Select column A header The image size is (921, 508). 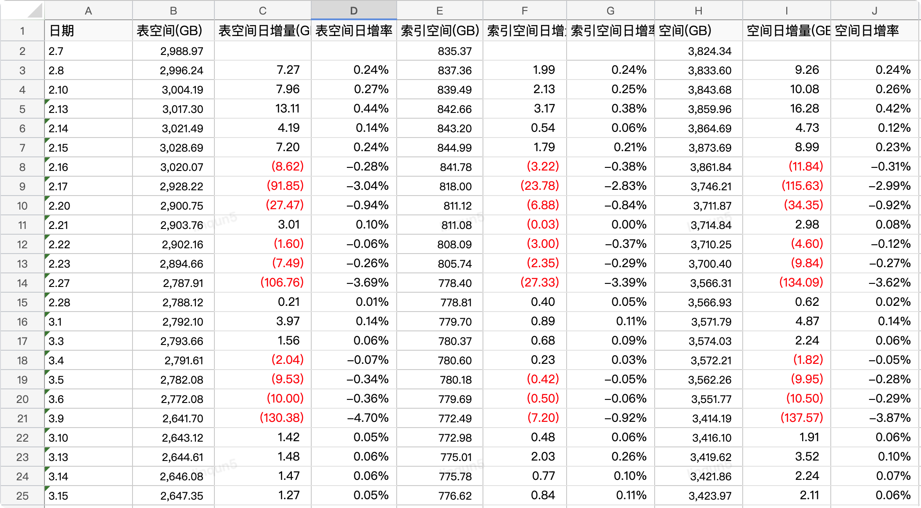pyautogui.click(x=88, y=11)
